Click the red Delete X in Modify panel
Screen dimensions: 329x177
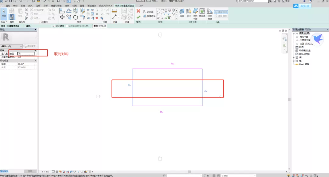(97, 18)
